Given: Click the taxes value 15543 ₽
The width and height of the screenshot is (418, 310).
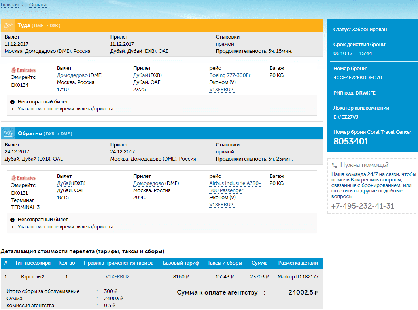Looking at the screenshot, I should click(225, 277).
